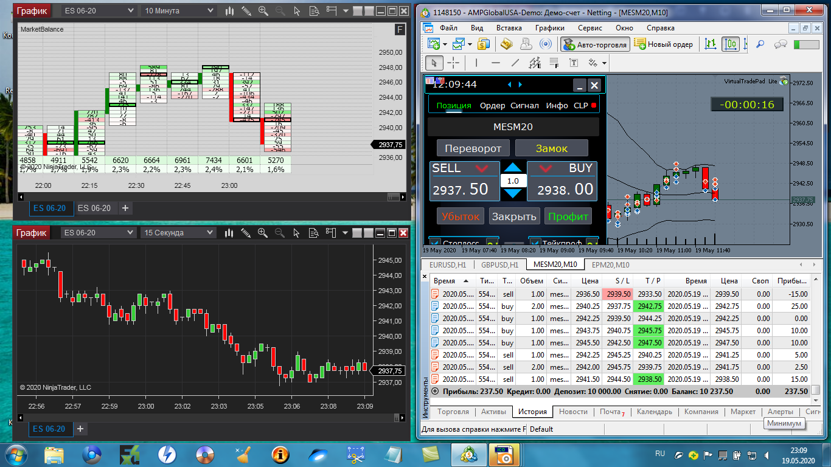The image size is (831, 467).
Task: Open drawing tools pencil on 10 Минута chart
Action: click(x=246, y=11)
